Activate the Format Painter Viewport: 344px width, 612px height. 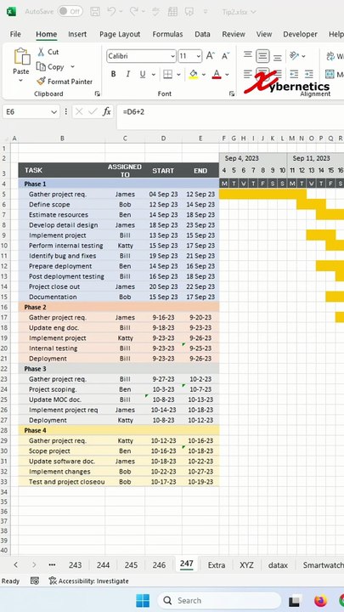coord(65,82)
